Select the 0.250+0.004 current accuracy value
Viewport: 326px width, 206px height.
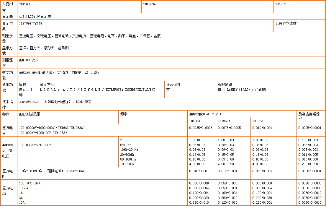point(262,203)
